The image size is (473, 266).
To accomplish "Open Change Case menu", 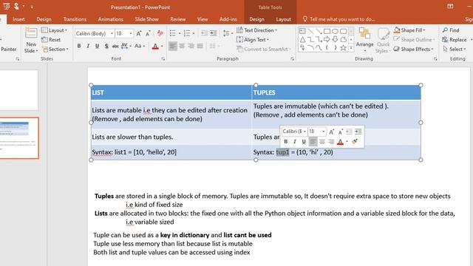I will [x=140, y=46].
